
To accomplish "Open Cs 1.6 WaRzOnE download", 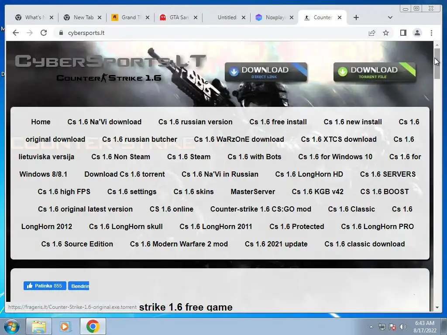I will click(239, 139).
